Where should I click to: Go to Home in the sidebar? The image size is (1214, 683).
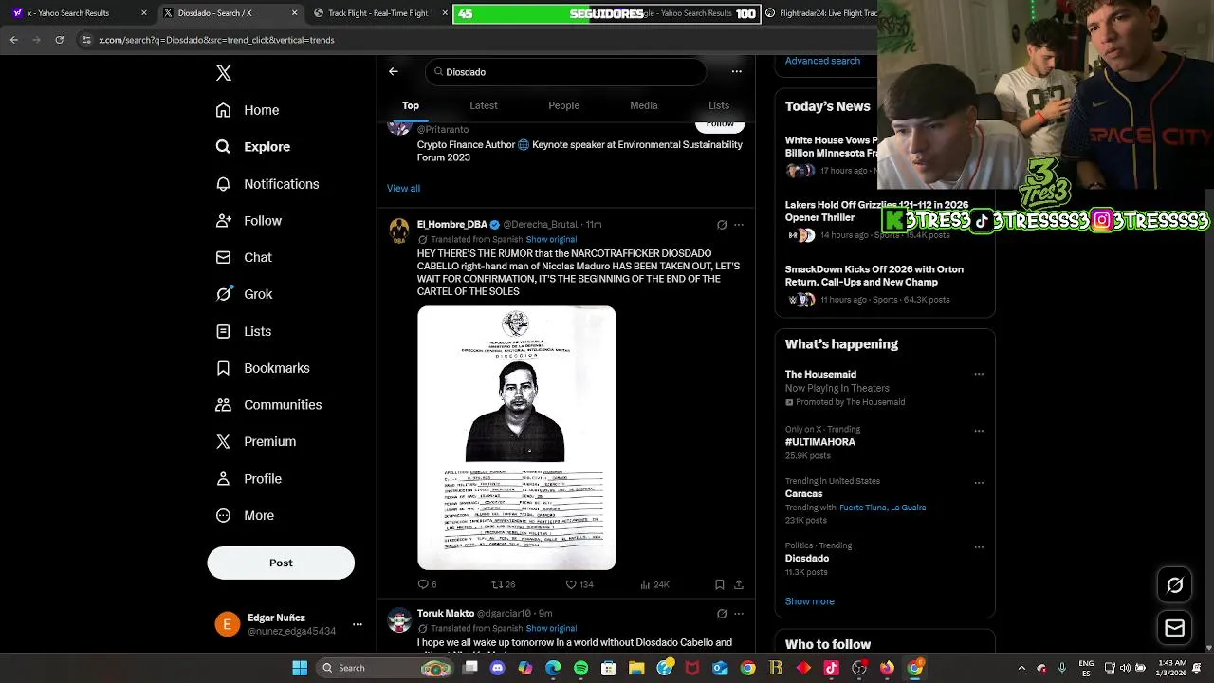[x=248, y=110]
